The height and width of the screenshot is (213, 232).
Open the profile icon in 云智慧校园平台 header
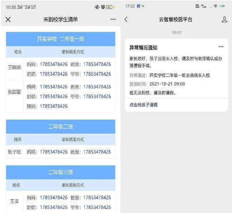point(224,20)
